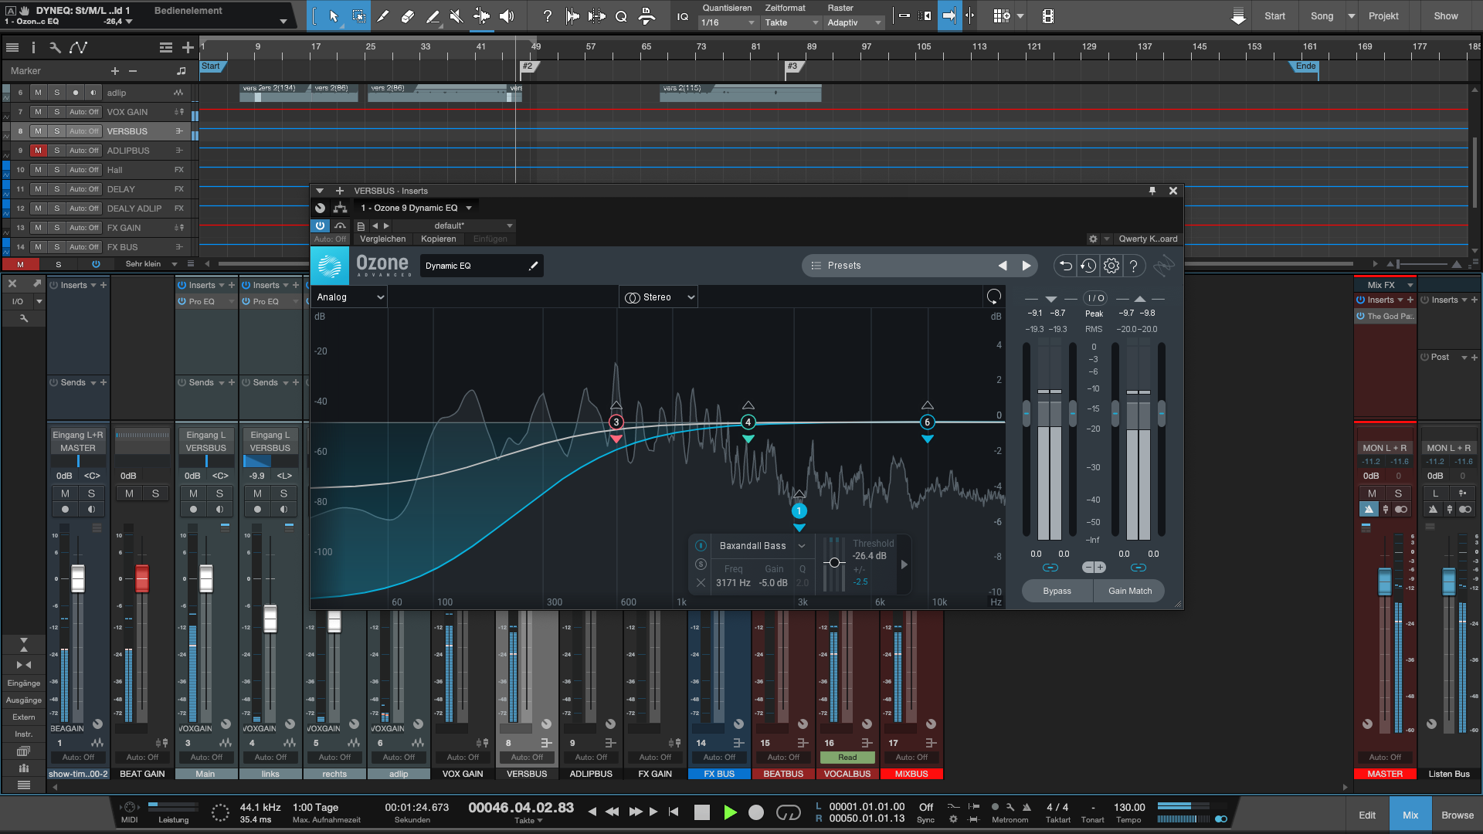Pin the VERSBUS Inserts window

(1152, 191)
